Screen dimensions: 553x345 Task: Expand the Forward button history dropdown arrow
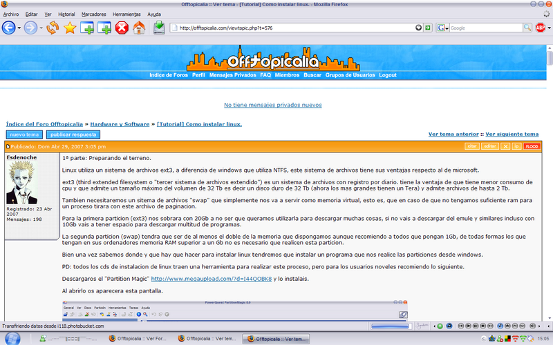40,28
